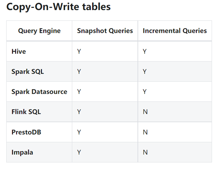223x169 pixels.
Task: Click the Copy-On-Write tables heading
Action: click(58, 7)
